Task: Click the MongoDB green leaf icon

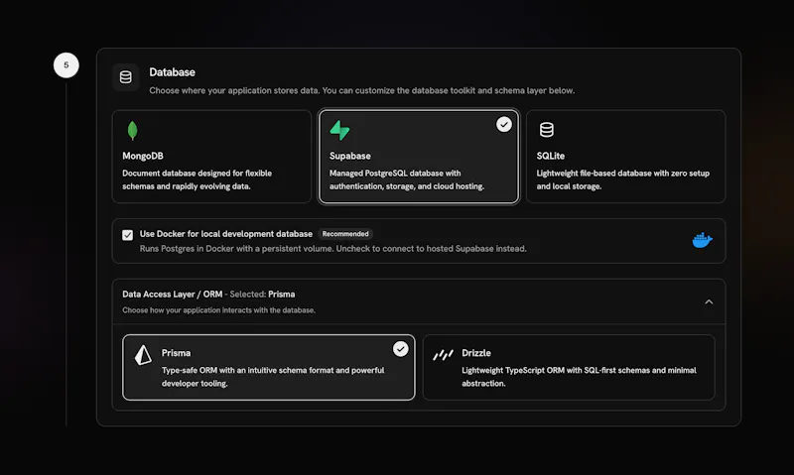Action: coord(132,131)
